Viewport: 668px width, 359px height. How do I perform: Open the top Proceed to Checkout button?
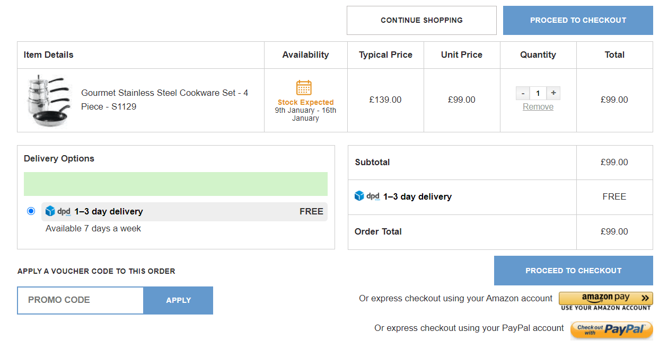coord(577,20)
